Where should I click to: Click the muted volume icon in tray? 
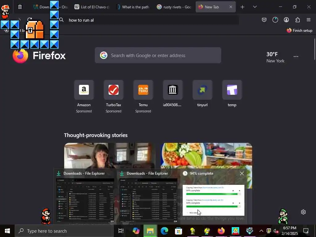tap(276, 231)
